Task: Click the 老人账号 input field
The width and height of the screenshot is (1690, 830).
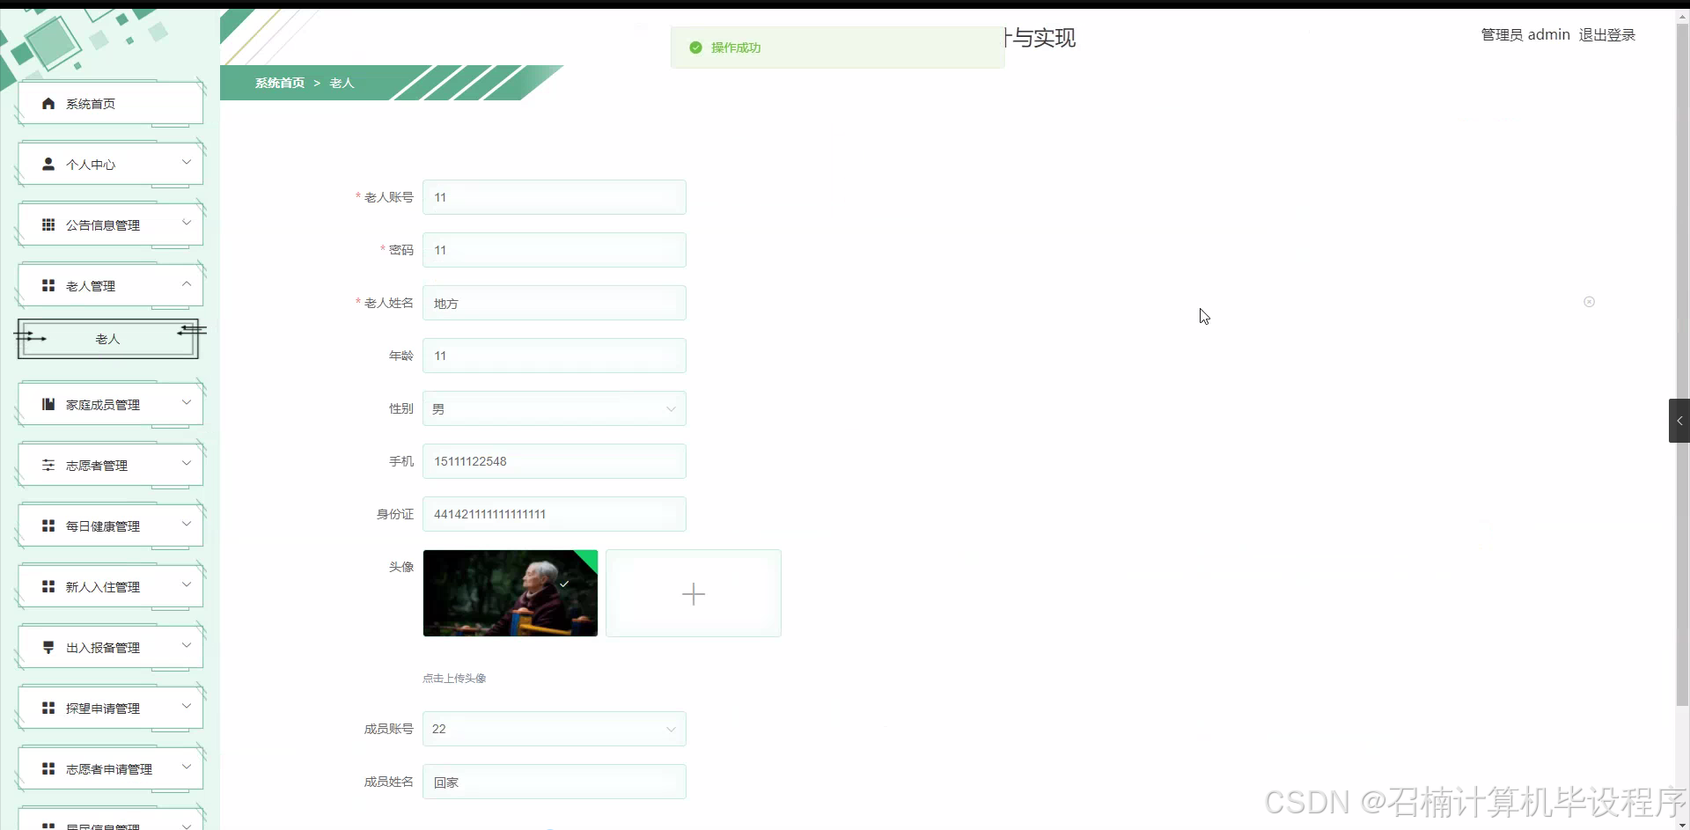Action: [x=555, y=197]
